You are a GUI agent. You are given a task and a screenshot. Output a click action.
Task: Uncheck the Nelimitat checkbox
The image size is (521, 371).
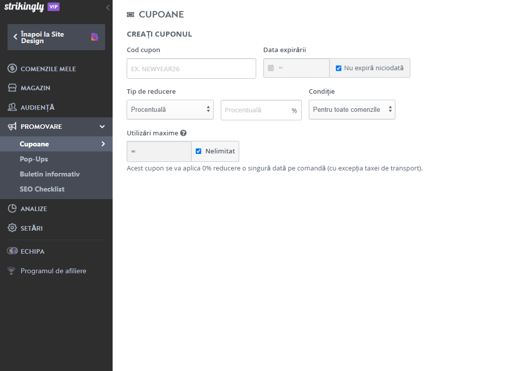pos(199,151)
